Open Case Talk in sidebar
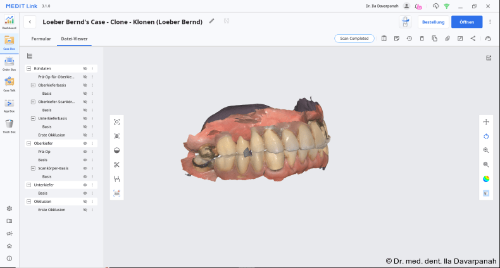The width and height of the screenshot is (500, 268). (9, 82)
